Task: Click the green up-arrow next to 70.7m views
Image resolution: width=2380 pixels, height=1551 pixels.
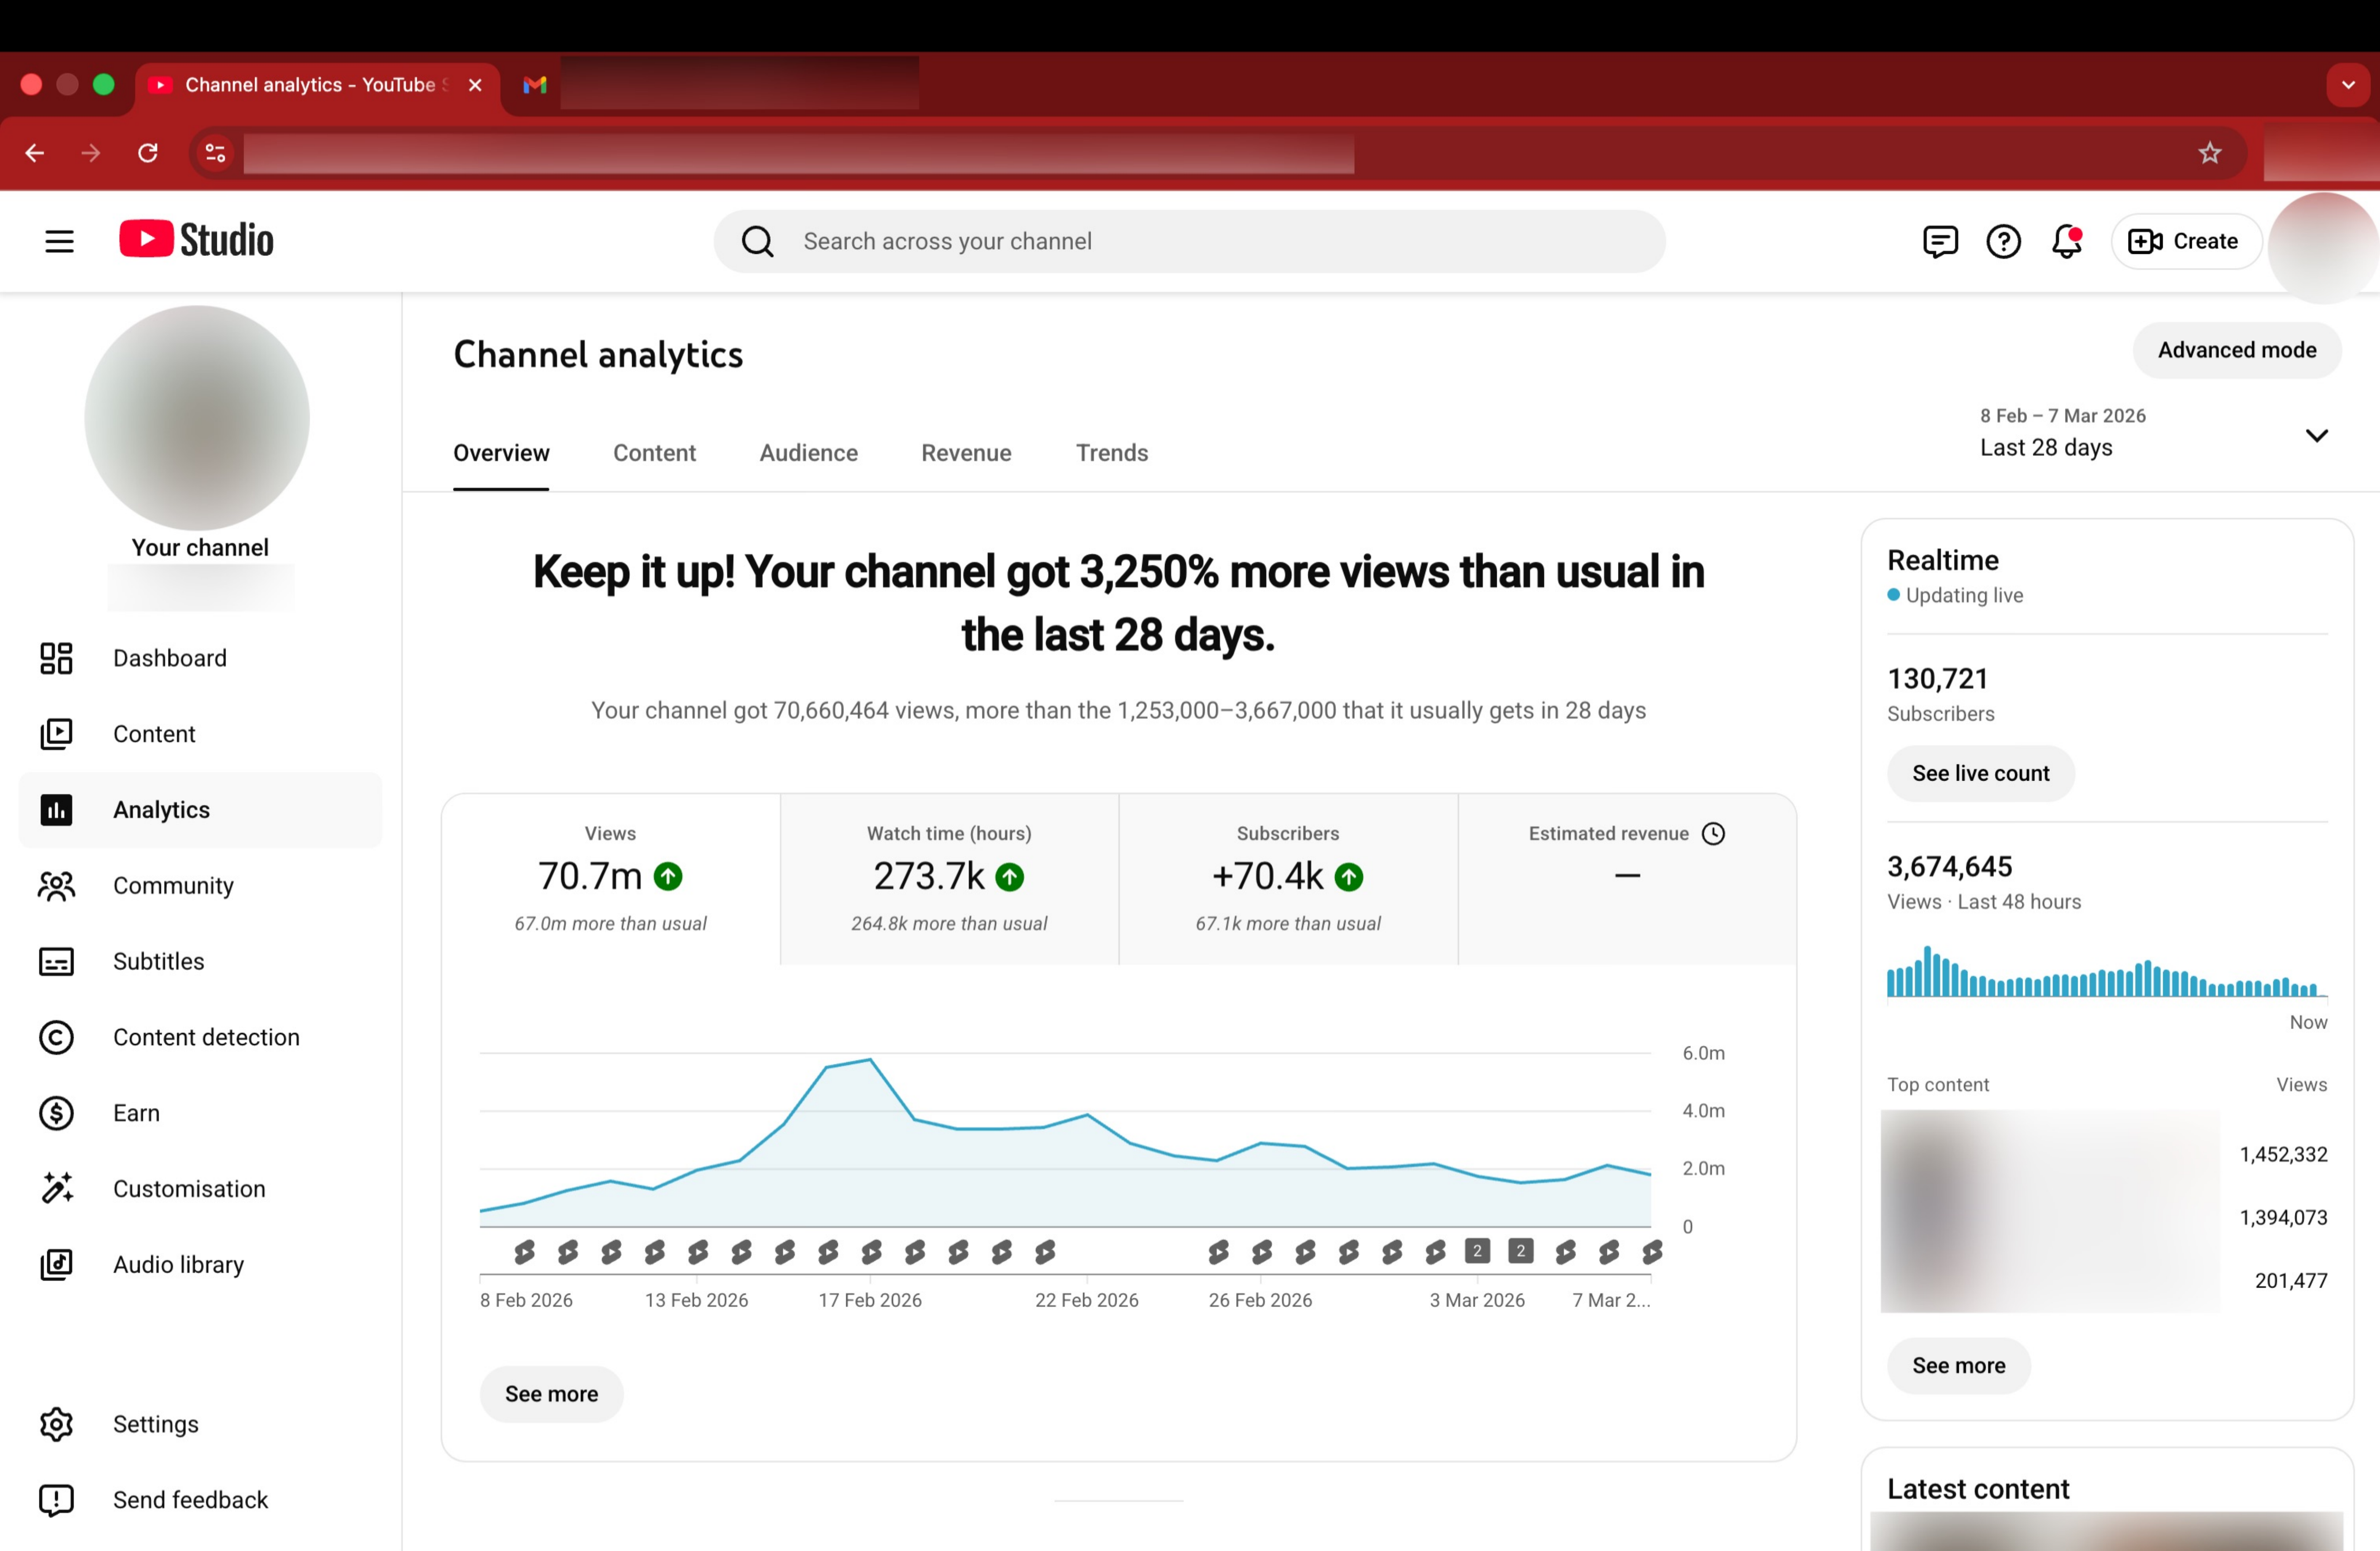Action: (668, 877)
